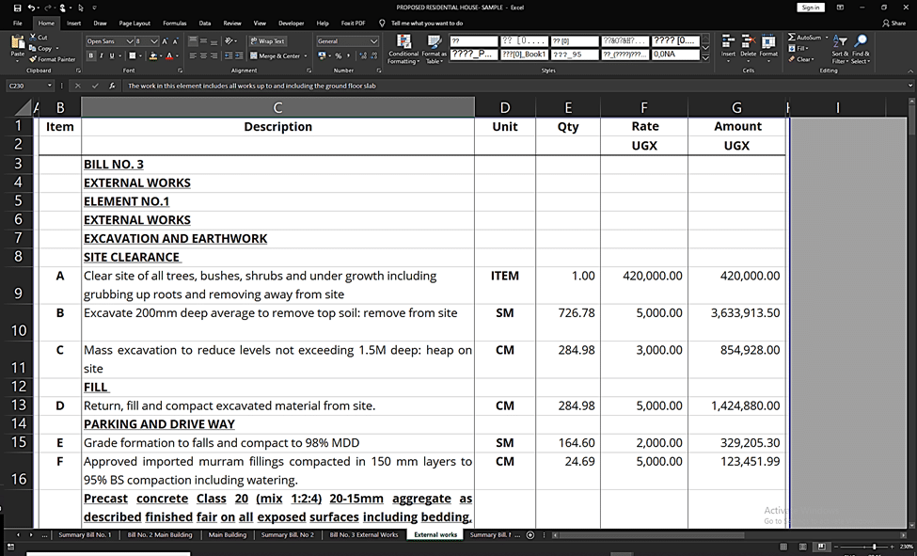Collapse the ribbon with the caret
917x556 pixels.
[x=910, y=71]
